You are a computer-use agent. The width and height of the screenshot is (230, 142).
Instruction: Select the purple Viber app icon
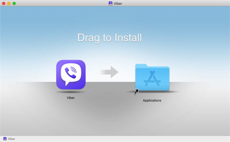71,74
